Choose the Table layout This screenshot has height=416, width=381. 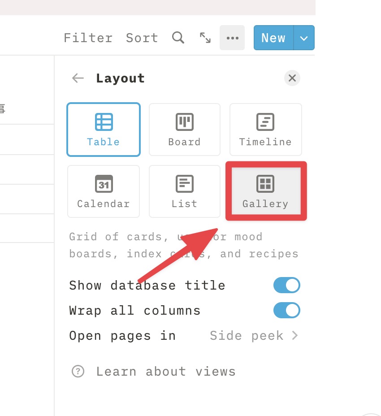[x=104, y=130]
